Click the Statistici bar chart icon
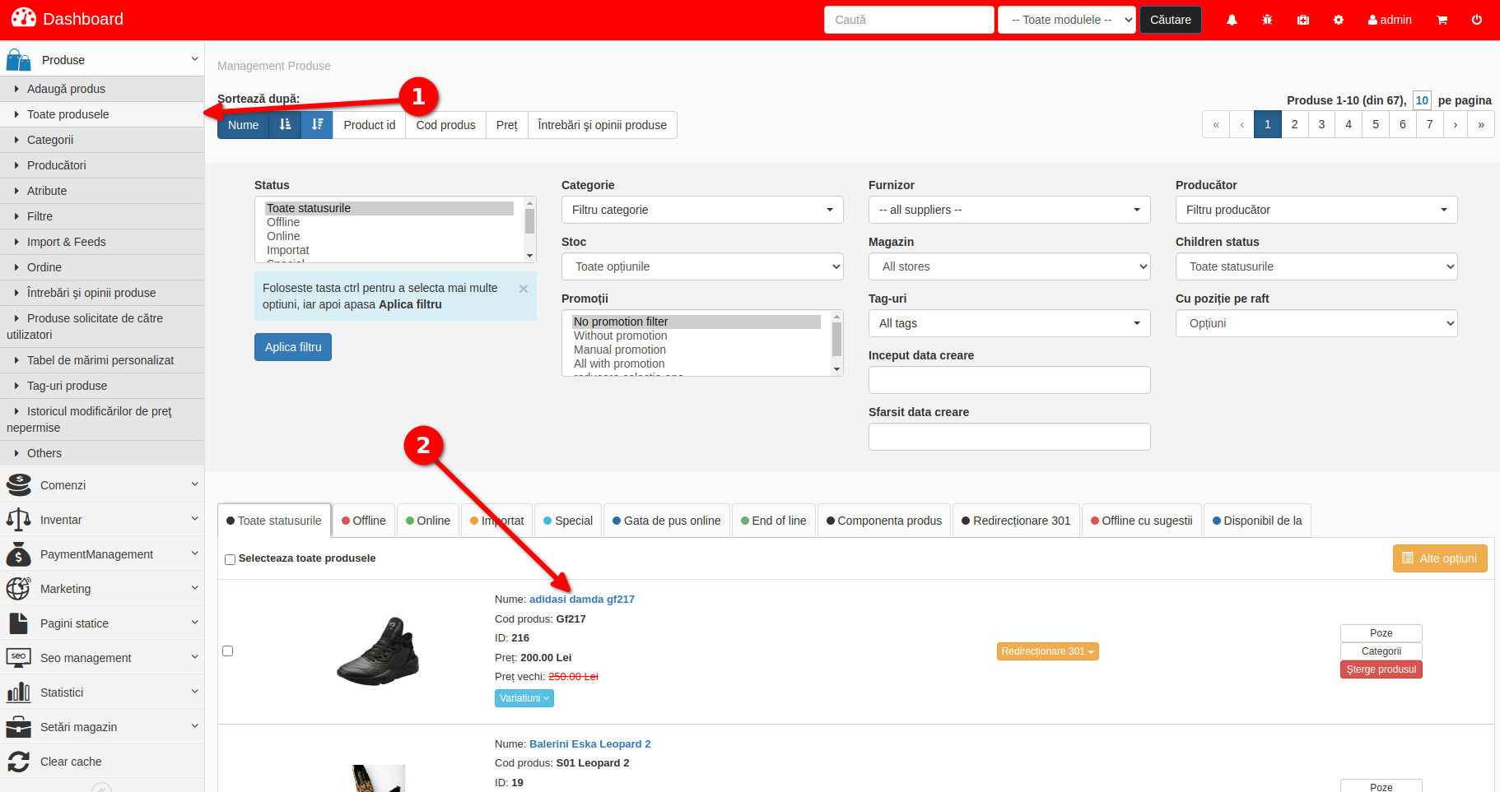1500x792 pixels. [18, 692]
